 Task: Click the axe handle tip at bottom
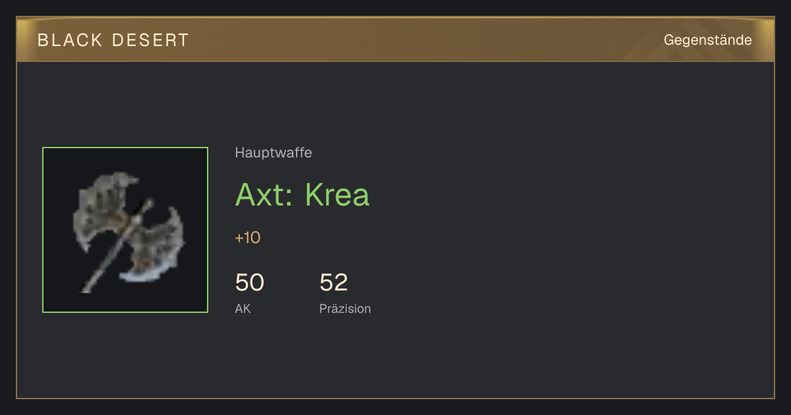tap(86, 287)
